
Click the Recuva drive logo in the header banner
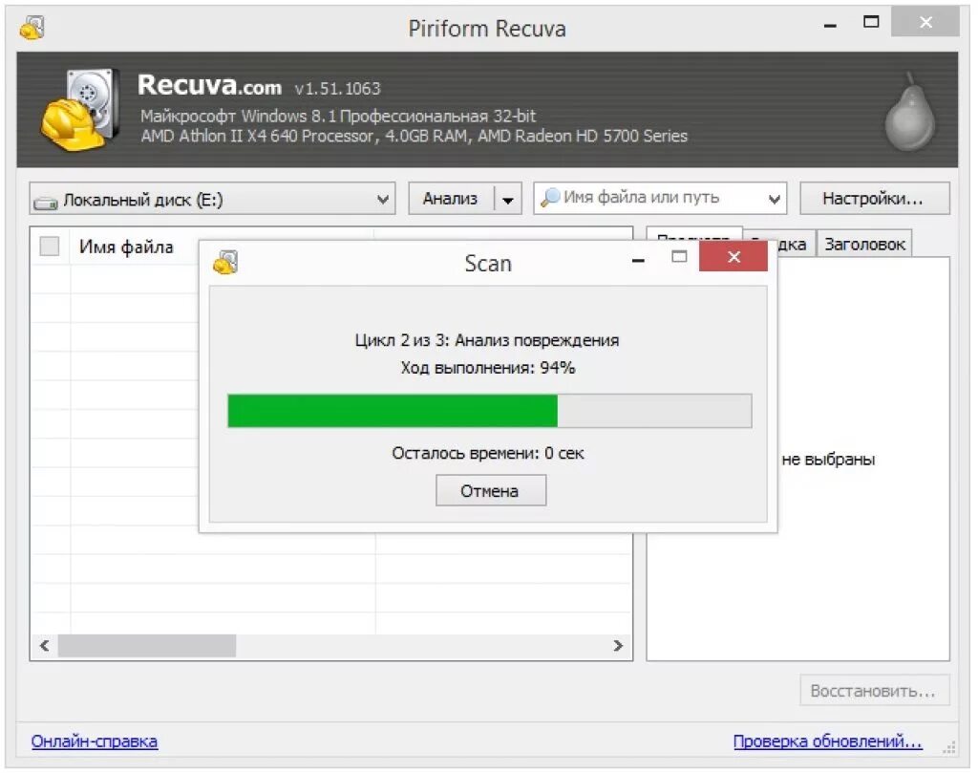coord(80,110)
